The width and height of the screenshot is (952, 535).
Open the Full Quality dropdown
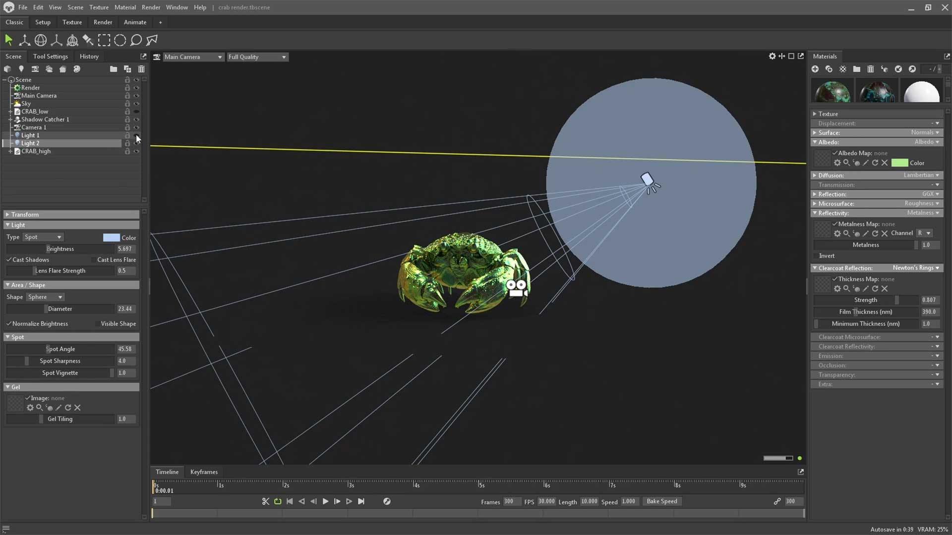tap(257, 57)
